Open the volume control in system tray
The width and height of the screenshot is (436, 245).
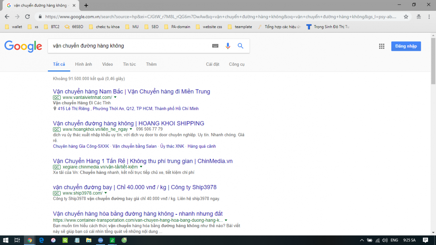[385, 240]
